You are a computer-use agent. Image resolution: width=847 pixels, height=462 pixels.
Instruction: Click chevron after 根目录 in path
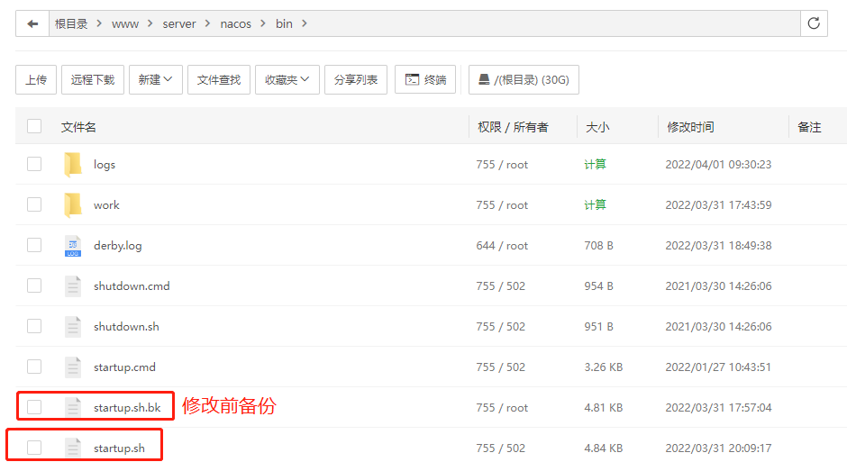click(99, 23)
